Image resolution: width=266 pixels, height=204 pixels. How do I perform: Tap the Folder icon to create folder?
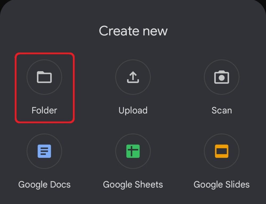pos(44,77)
